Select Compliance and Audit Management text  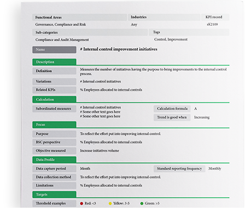click(62, 39)
